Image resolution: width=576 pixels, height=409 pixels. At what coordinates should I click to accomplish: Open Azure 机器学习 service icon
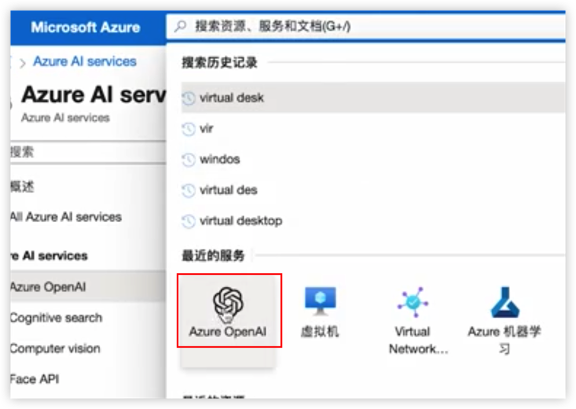(504, 311)
